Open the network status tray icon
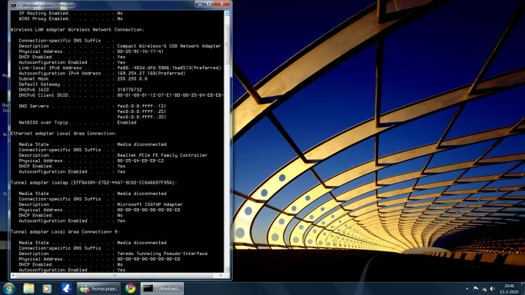 point(484,289)
